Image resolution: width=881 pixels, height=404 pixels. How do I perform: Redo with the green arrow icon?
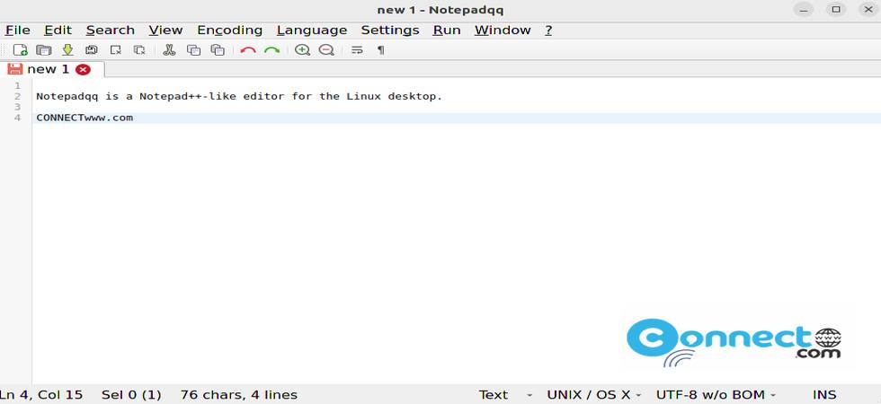tap(271, 50)
